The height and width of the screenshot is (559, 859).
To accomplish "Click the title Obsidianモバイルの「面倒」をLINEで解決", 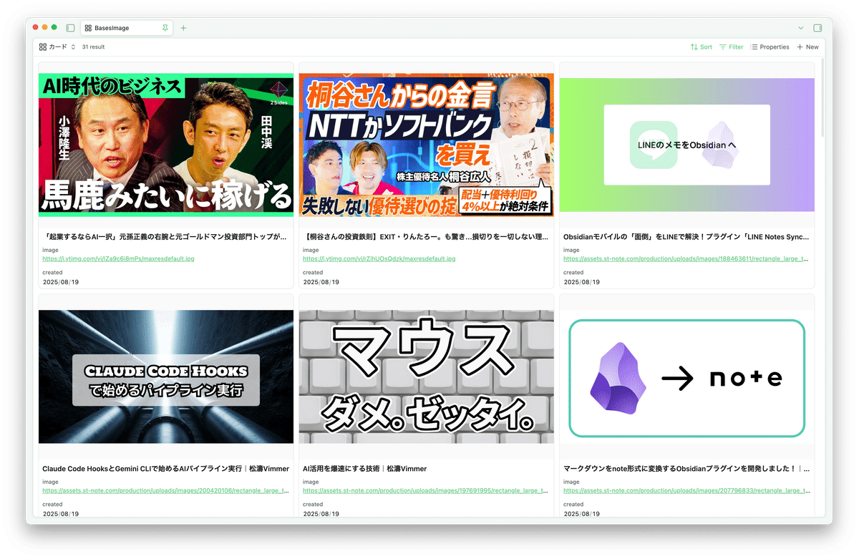I will tap(686, 236).
